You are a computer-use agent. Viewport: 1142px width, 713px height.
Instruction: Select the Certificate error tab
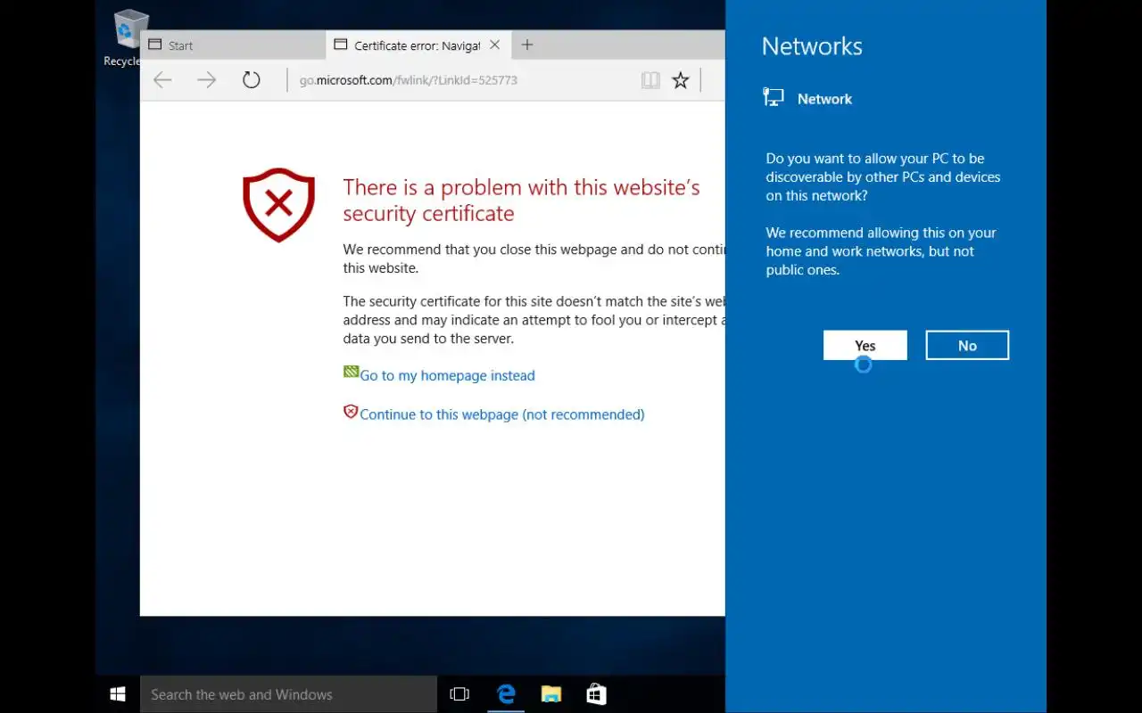[417, 45]
